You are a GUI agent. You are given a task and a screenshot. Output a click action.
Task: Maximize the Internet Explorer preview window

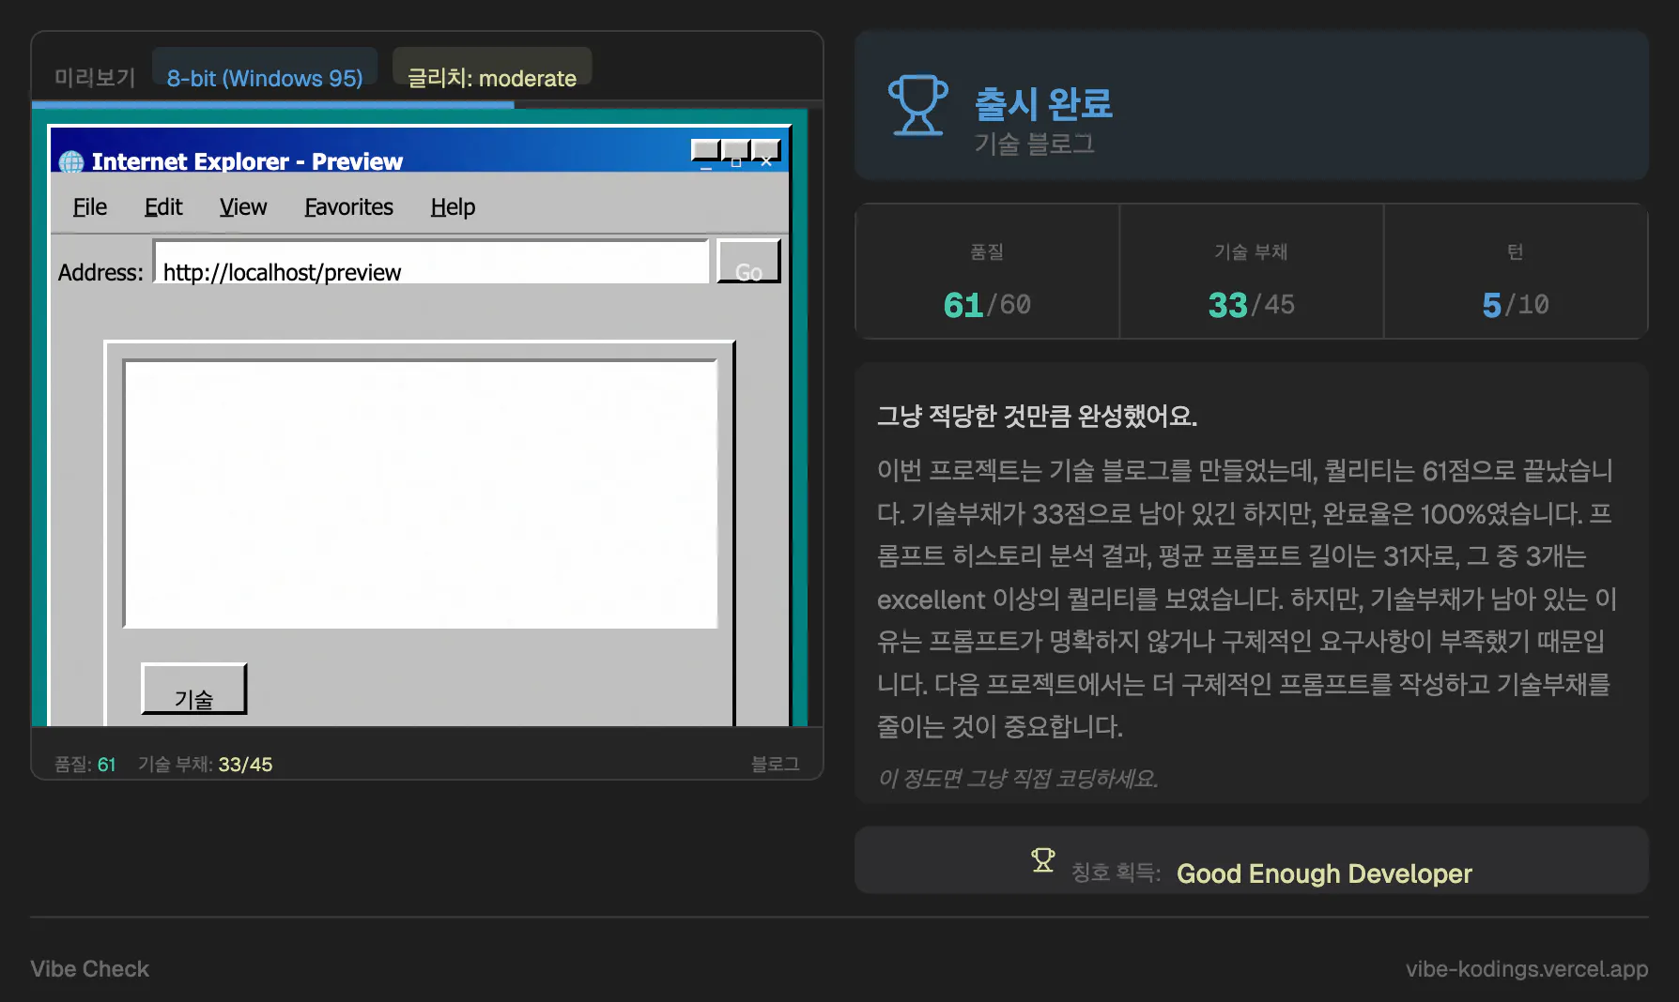point(736,152)
